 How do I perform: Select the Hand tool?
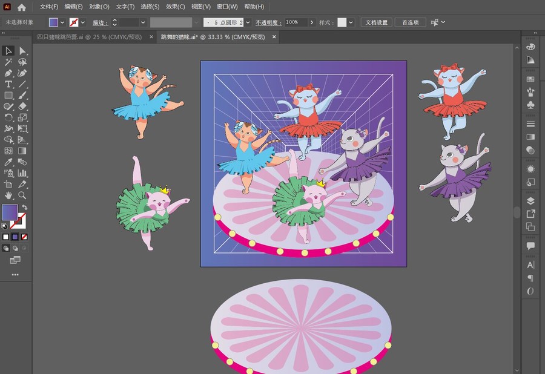[8, 195]
